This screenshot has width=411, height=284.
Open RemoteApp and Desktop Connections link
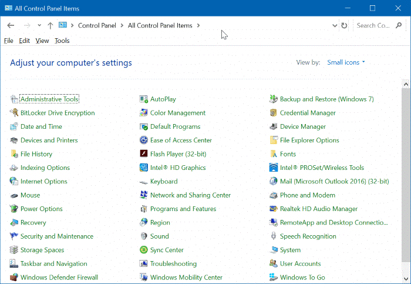click(333, 223)
